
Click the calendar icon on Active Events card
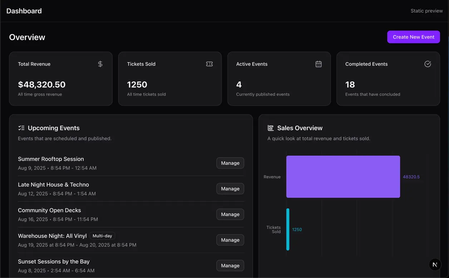(x=318, y=64)
